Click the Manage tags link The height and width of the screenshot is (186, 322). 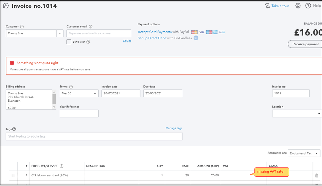tap(174, 128)
